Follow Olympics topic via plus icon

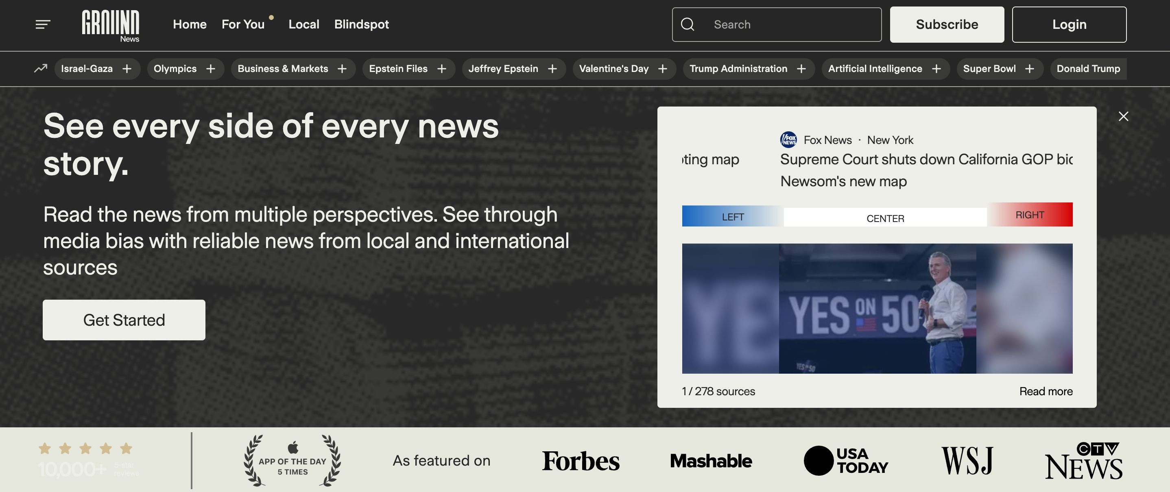coord(211,69)
